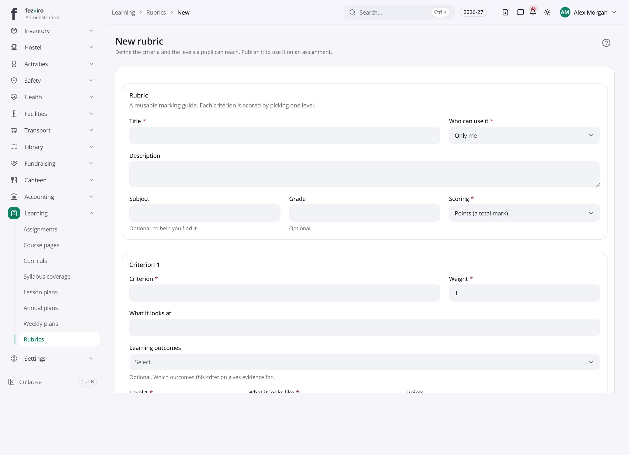Open the Scoring dropdown

(524, 213)
